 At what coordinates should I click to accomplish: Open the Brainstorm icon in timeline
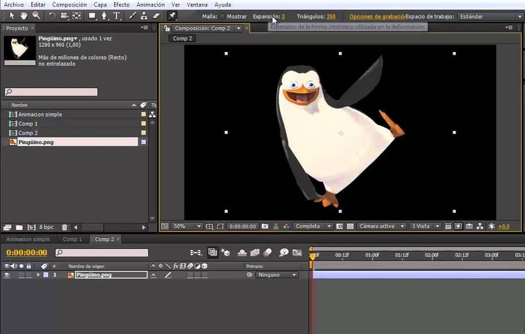click(x=284, y=253)
